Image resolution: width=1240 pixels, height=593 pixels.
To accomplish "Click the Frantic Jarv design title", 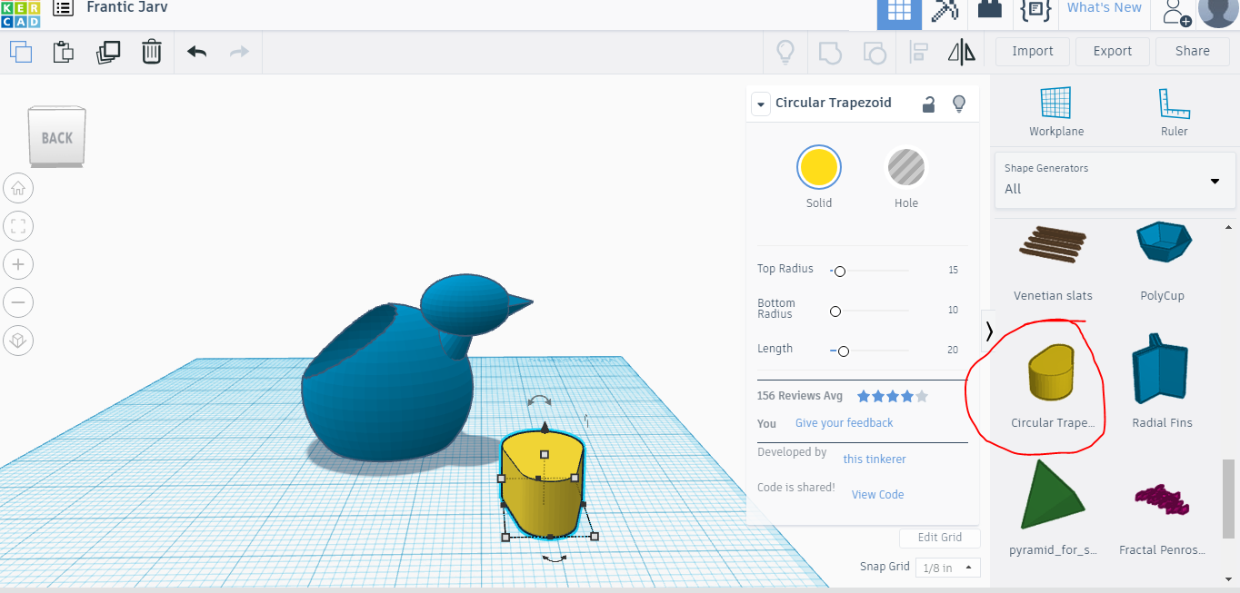I will click(x=127, y=7).
